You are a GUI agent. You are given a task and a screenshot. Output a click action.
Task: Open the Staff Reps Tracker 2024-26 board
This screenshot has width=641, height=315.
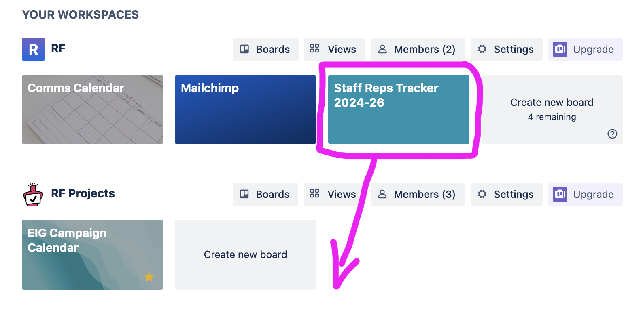pos(399,109)
